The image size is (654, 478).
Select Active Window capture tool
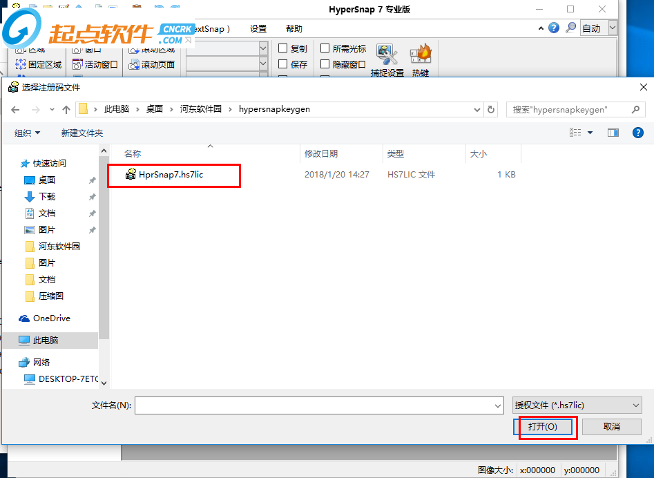(x=95, y=65)
